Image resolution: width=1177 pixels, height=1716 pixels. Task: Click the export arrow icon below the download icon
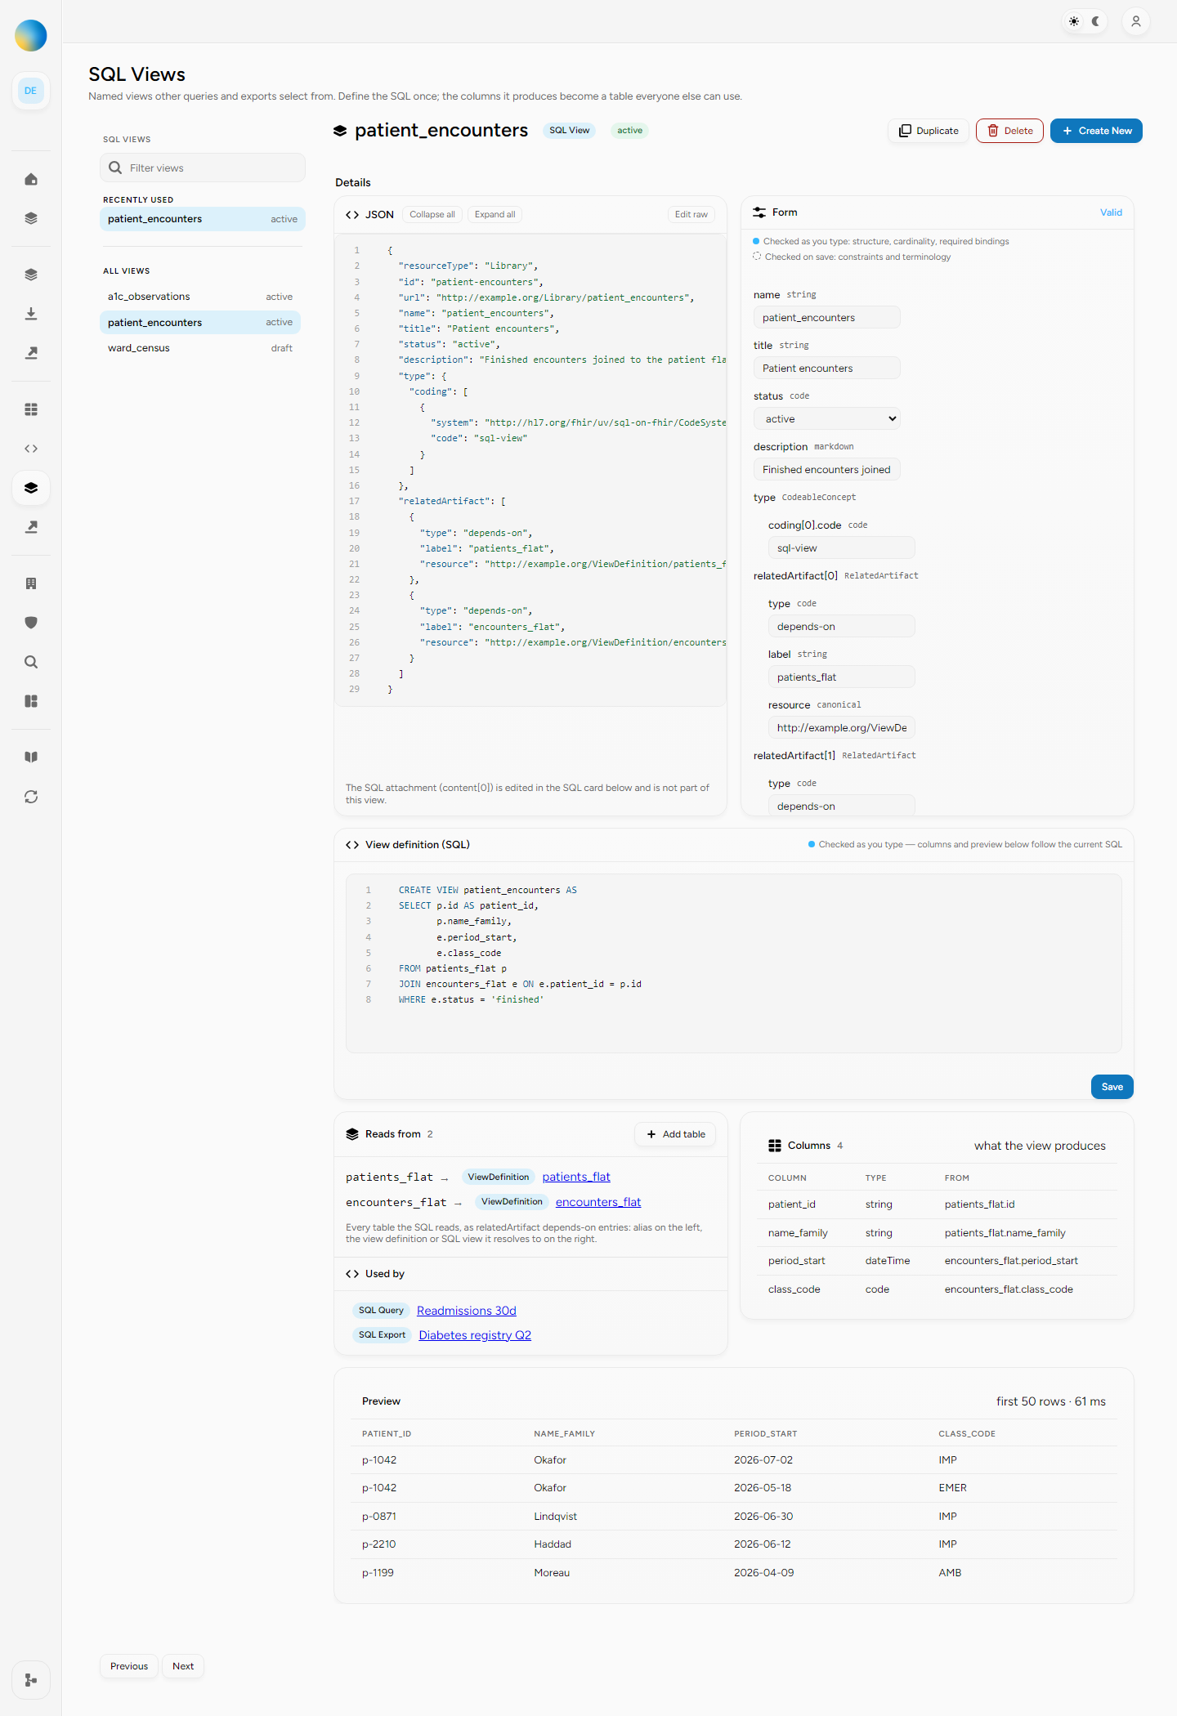(x=31, y=353)
